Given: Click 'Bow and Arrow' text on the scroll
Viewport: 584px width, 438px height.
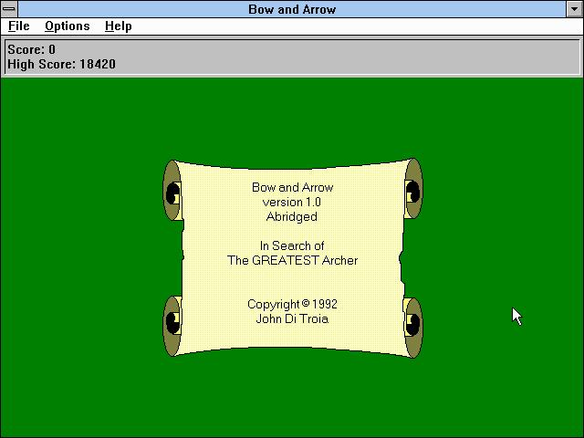Looking at the screenshot, I should 292,187.
